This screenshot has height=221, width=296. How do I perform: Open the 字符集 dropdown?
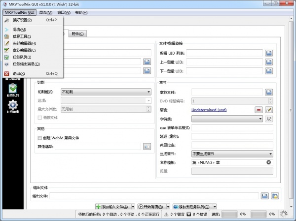tap(227, 119)
